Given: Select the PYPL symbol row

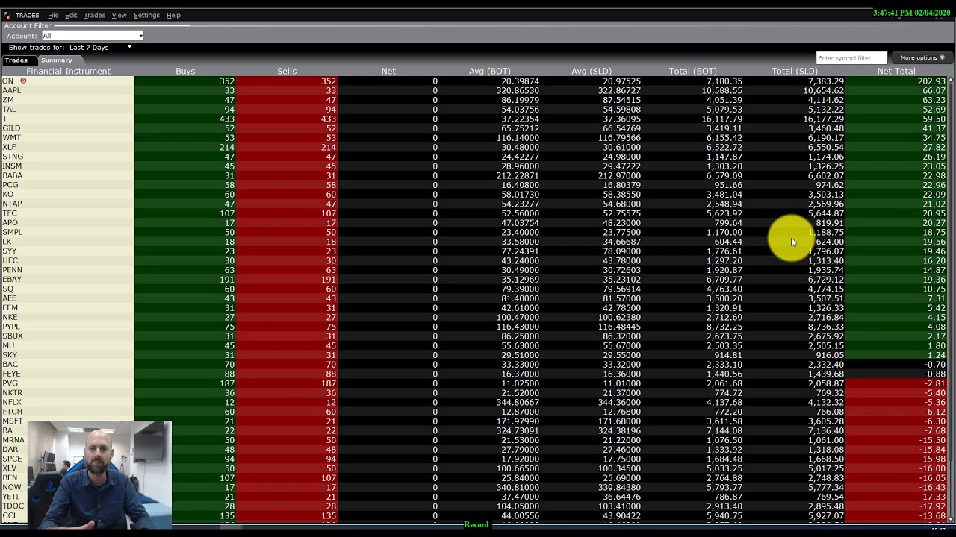Looking at the screenshot, I should pos(10,327).
